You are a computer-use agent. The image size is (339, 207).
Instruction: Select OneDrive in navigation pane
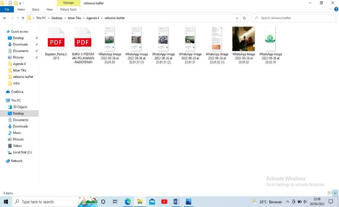[x=17, y=92]
